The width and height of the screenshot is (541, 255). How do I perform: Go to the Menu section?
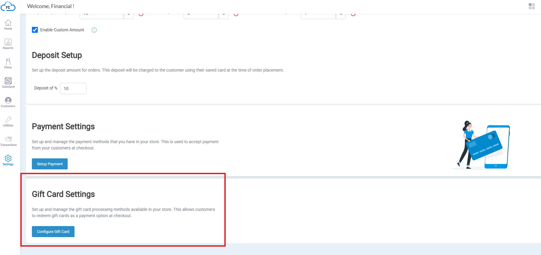click(x=8, y=63)
